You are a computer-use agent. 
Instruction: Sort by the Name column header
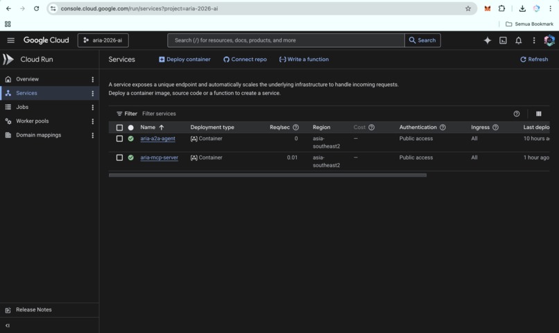[148, 127]
